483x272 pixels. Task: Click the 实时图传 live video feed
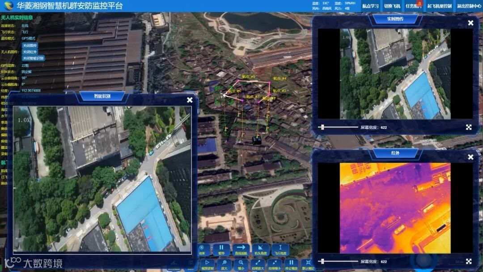pyautogui.click(x=395, y=74)
